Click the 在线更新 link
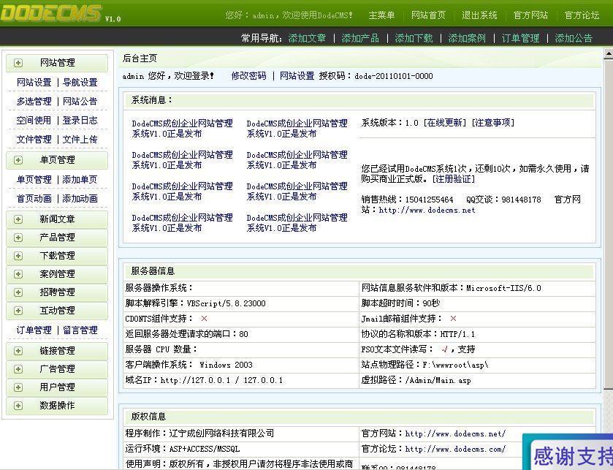Viewport: 613px width, 470px height. [x=445, y=123]
